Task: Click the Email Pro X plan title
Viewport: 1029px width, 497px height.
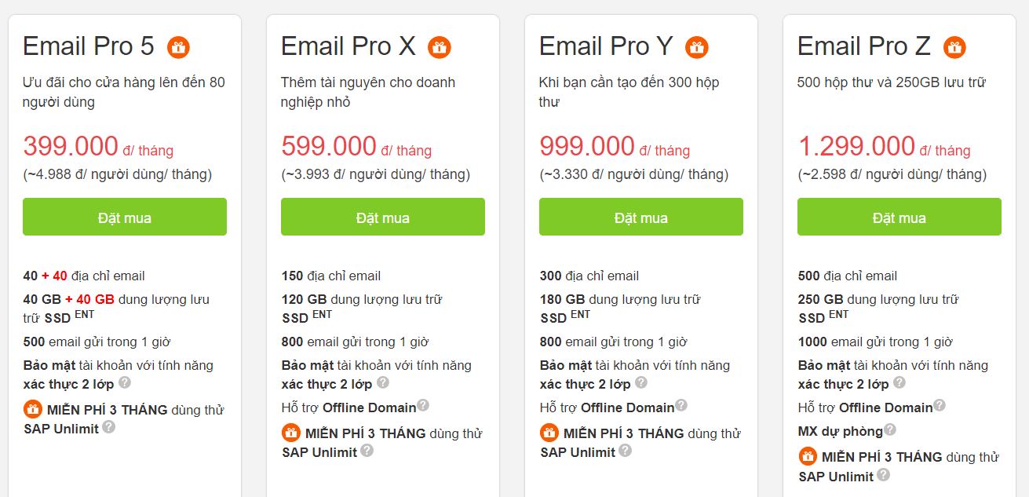Action: pyautogui.click(x=348, y=46)
